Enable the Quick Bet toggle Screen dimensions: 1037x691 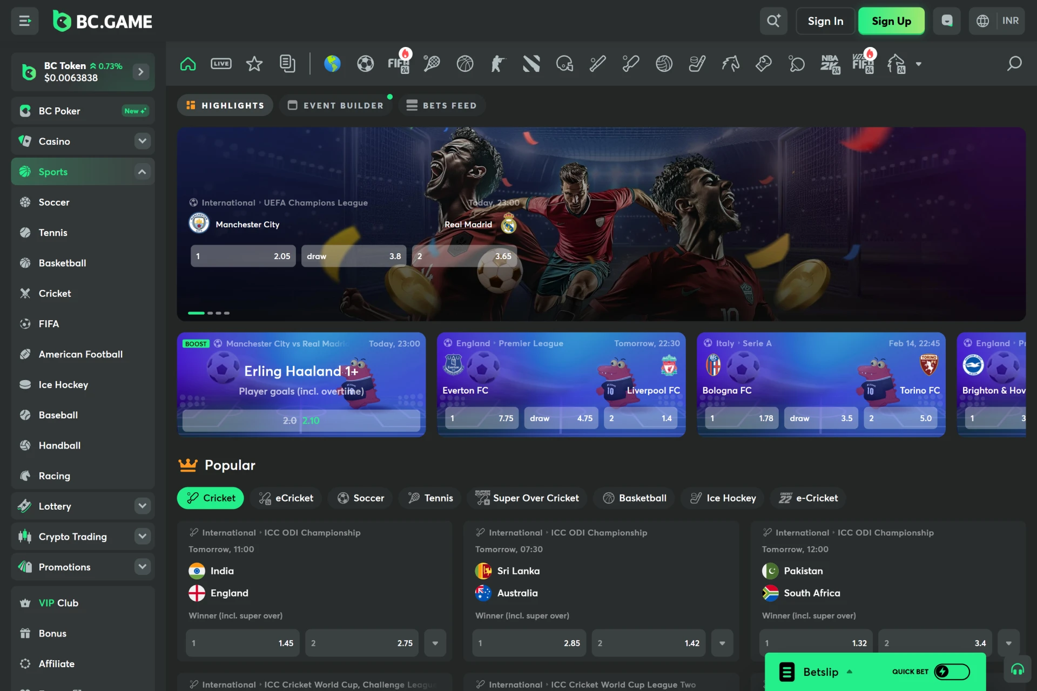pos(952,672)
